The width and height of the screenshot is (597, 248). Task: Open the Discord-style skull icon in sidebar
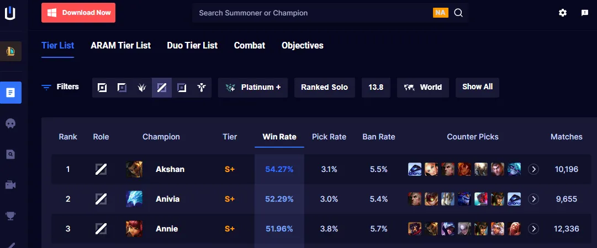coord(10,123)
